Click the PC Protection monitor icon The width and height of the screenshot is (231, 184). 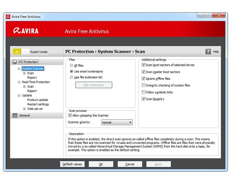coord(15,62)
